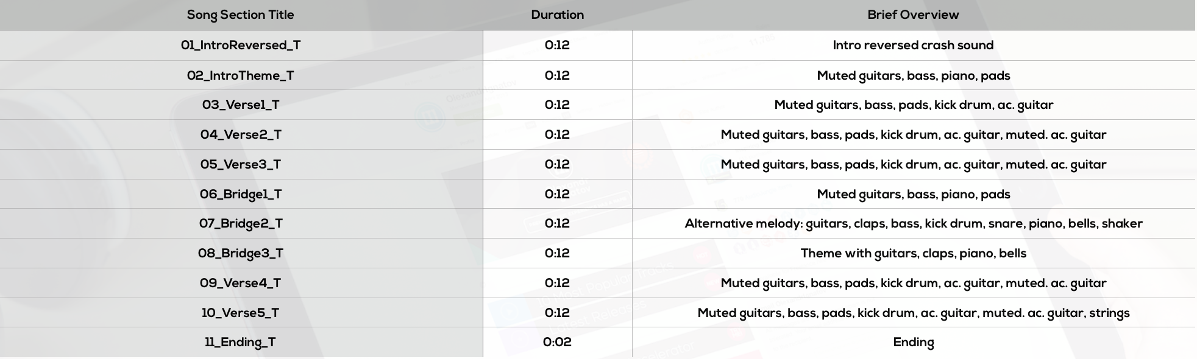Select the 09_Verse4_T section title
The image size is (1197, 359).
coord(241,283)
